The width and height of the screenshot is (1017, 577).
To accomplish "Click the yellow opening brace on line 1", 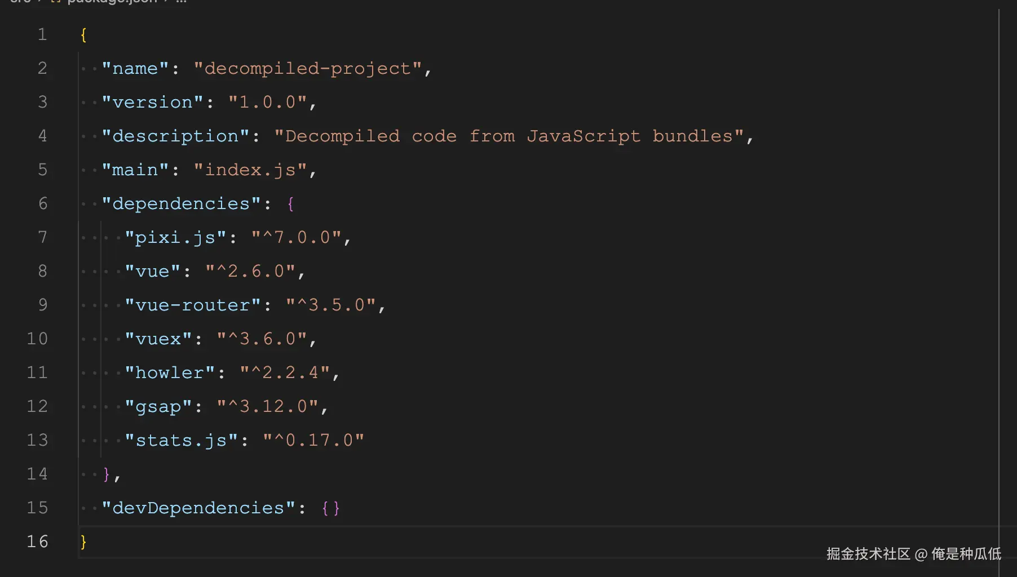I will pyautogui.click(x=83, y=35).
